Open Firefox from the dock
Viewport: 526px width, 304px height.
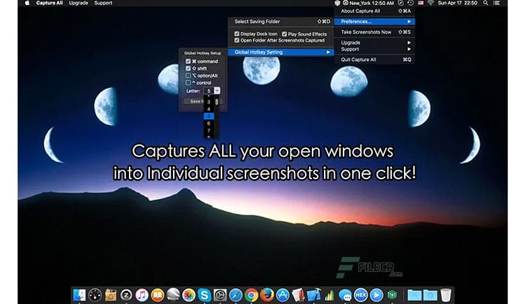coord(267,295)
